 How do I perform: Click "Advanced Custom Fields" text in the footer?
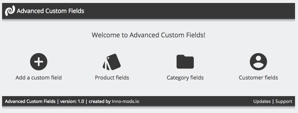[30, 101]
